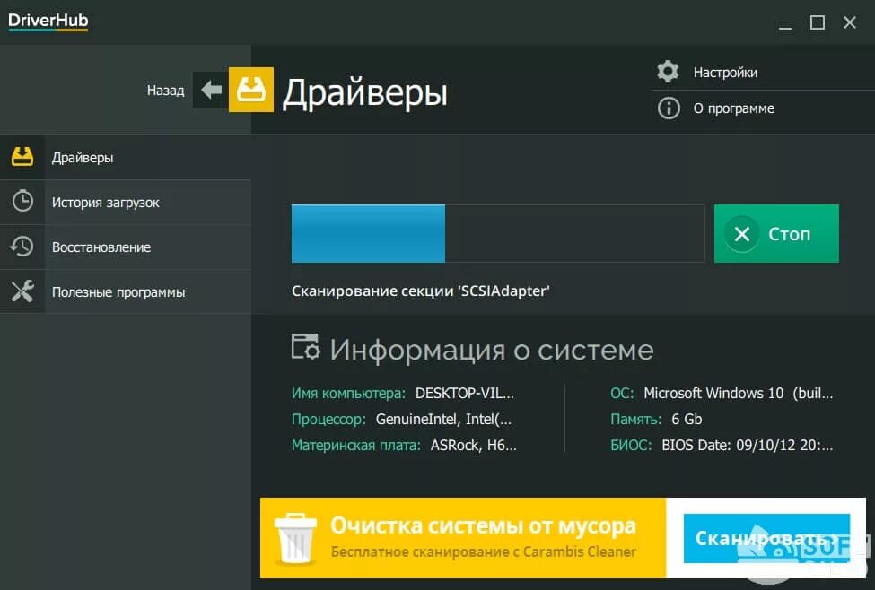Click the trash can icon in the banner
875x590 pixels.
tap(295, 538)
